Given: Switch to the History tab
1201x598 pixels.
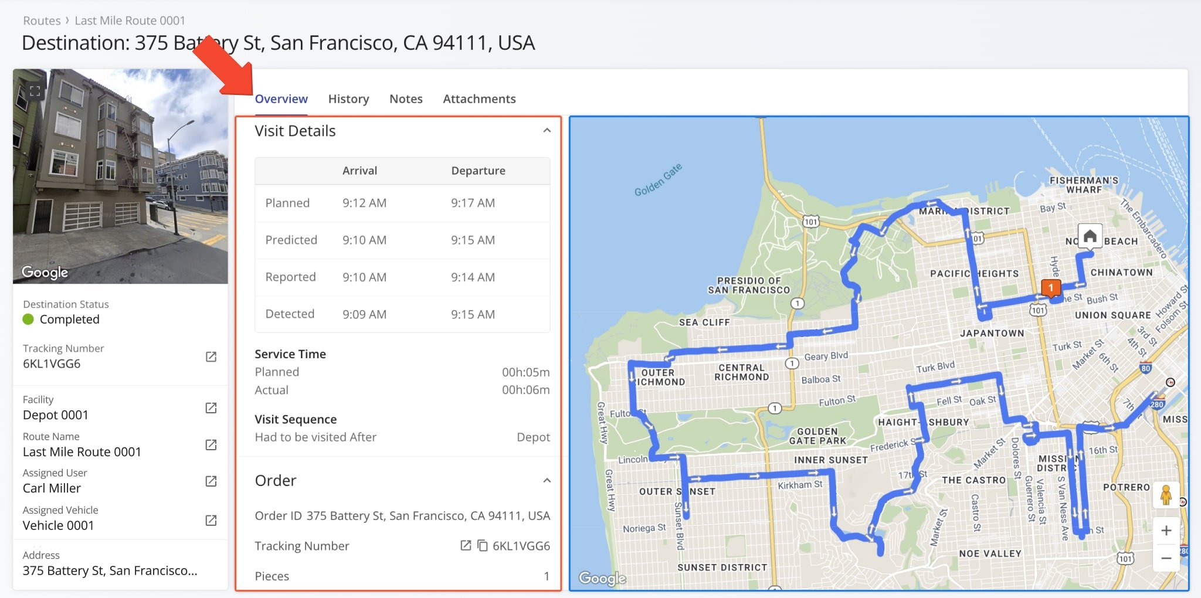Looking at the screenshot, I should coord(348,99).
